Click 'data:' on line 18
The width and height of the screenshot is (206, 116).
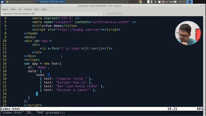[33, 71]
